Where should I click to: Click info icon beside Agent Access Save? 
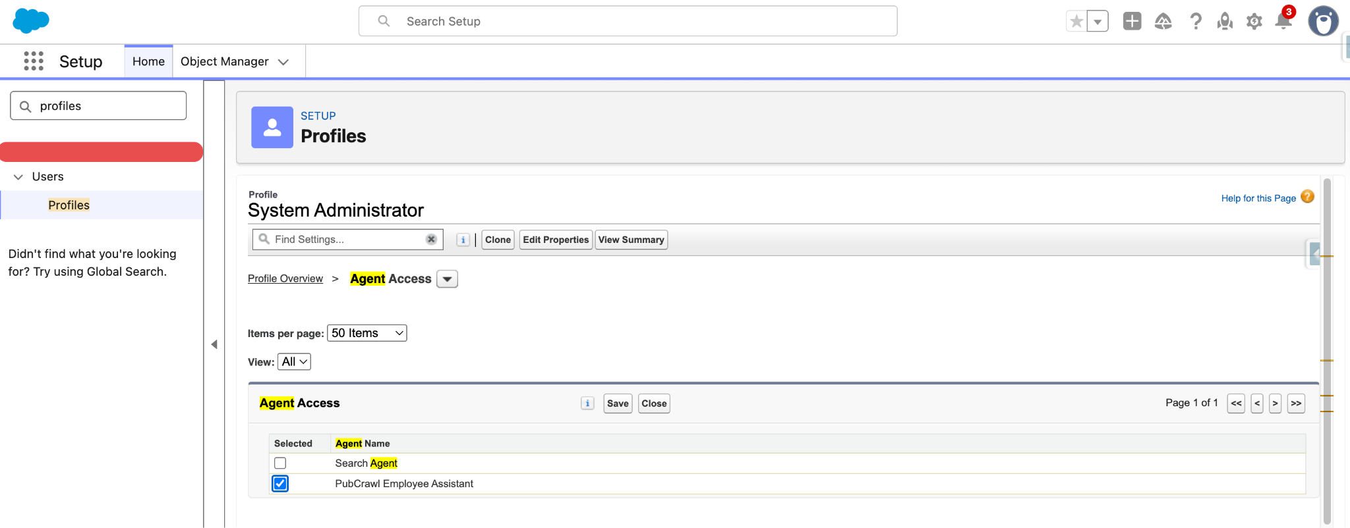click(587, 403)
